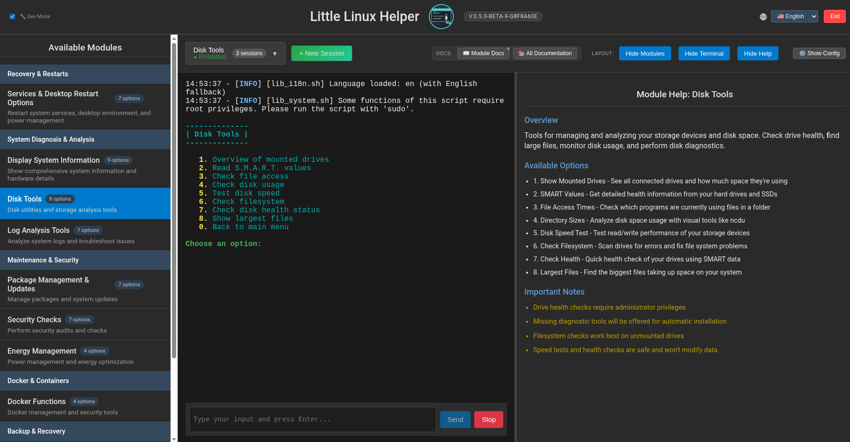Click the wrench icon beside Dev Mode

click(x=22, y=16)
